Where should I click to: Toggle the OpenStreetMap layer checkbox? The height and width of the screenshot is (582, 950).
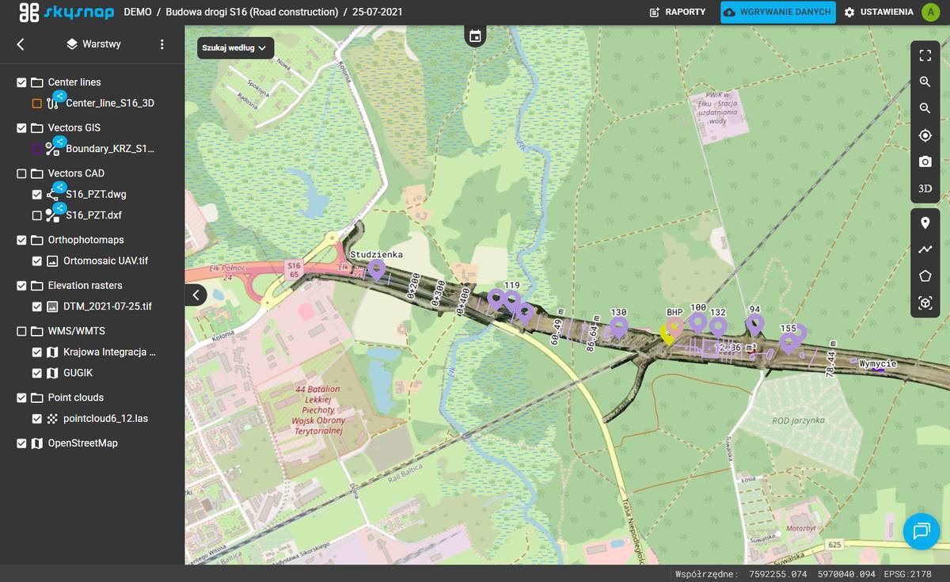[x=21, y=443]
